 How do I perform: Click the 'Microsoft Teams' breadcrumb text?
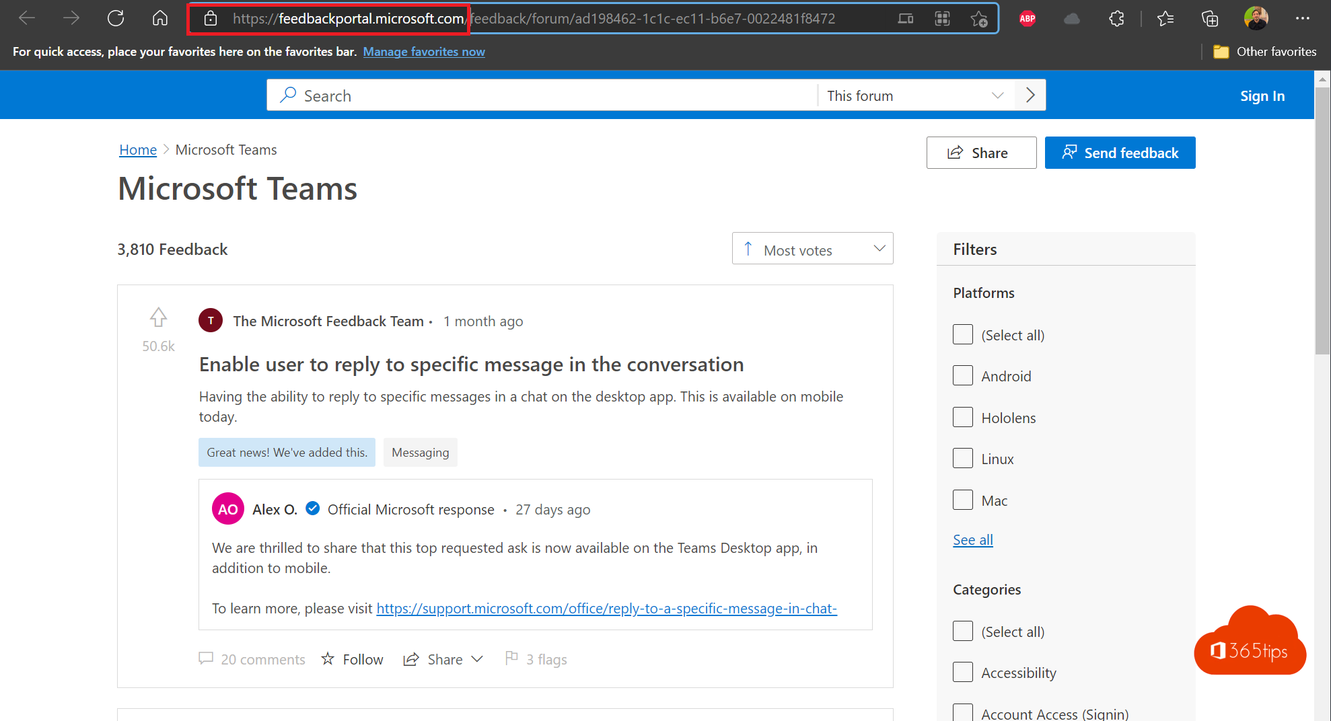pyautogui.click(x=226, y=149)
